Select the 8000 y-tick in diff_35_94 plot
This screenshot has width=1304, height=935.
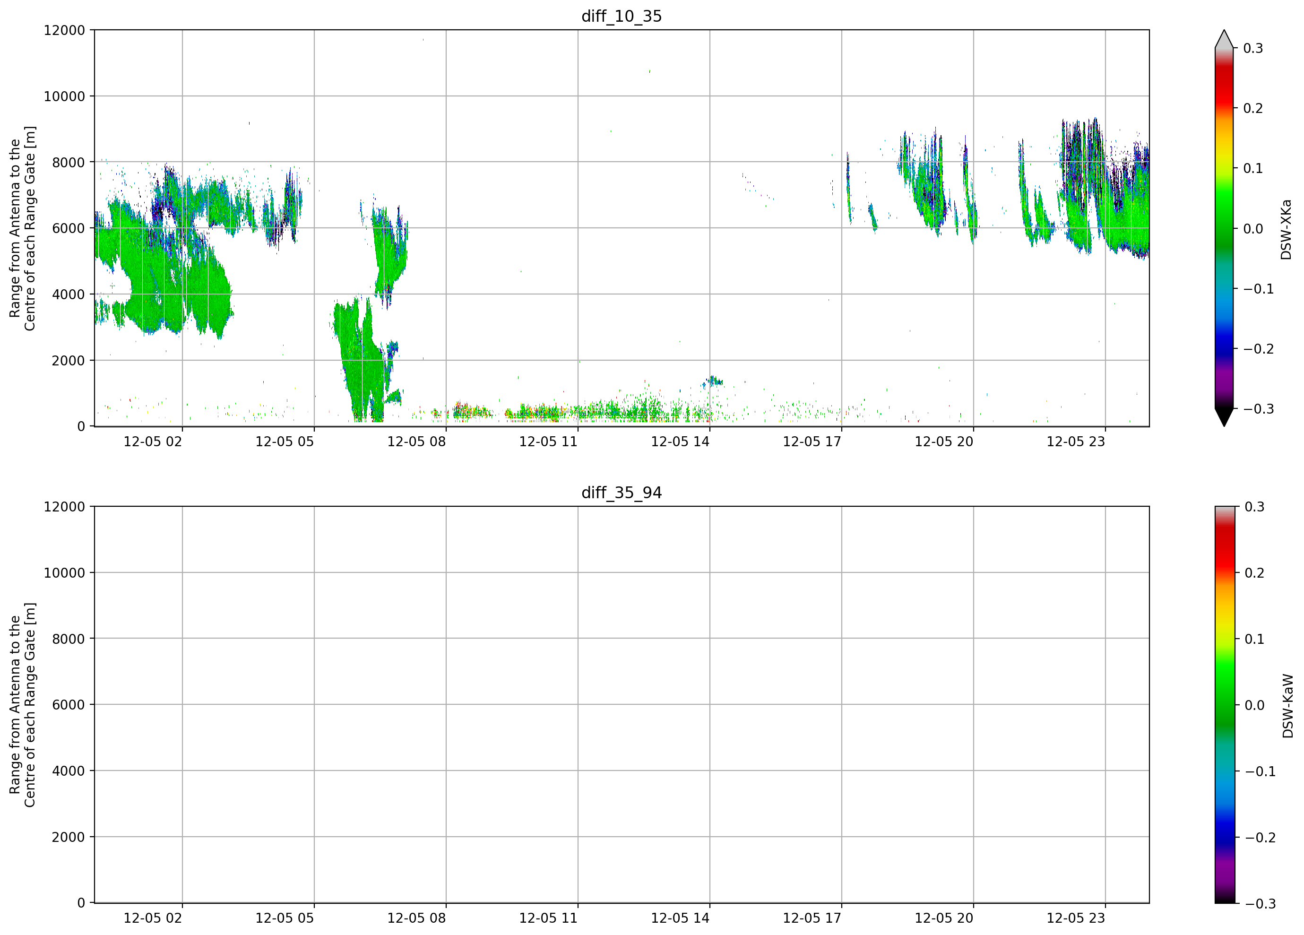tap(69, 639)
